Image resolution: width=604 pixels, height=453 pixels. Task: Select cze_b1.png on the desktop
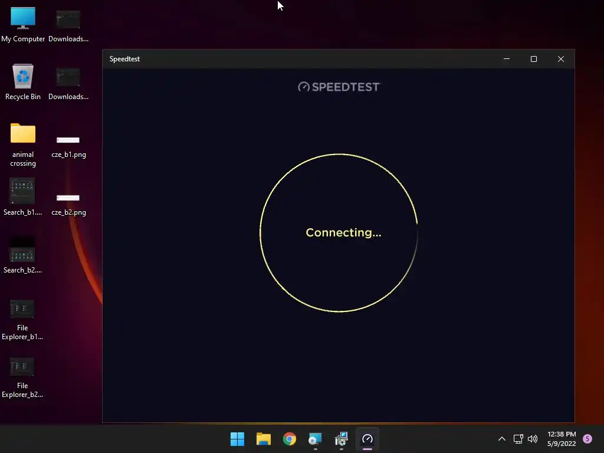(68, 146)
